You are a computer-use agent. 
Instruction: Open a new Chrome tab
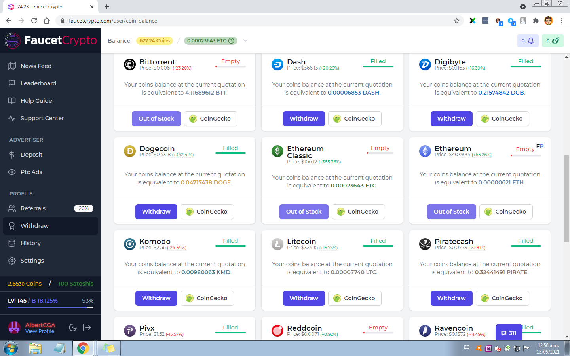click(107, 7)
